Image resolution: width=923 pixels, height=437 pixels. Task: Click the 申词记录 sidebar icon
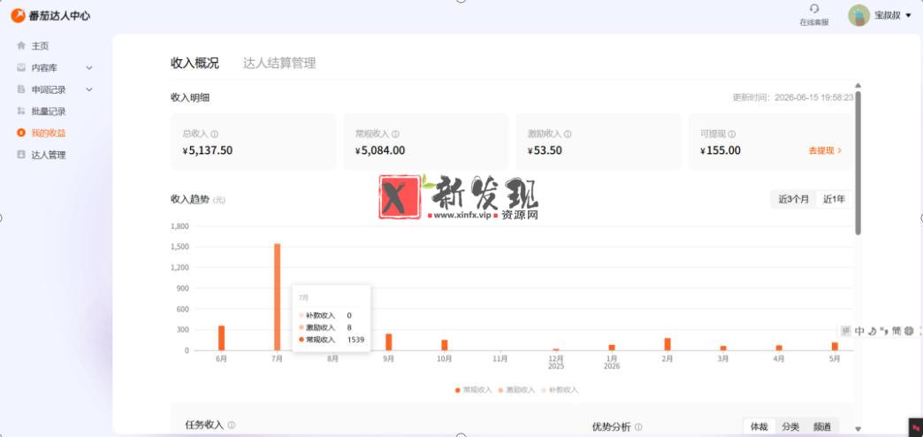point(21,89)
